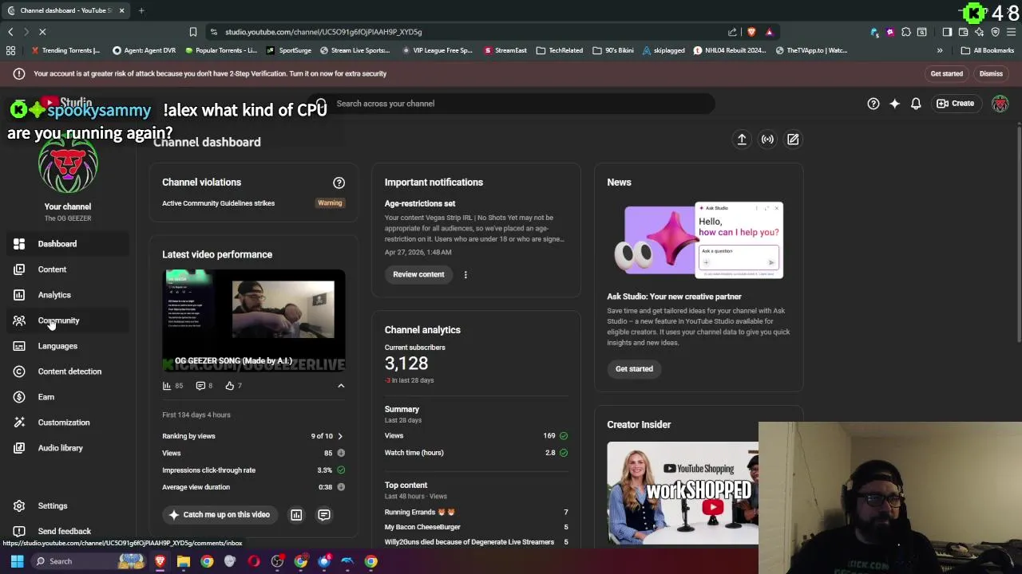This screenshot has height=574, width=1022.
Task: Click the upload videos arrow icon
Action: (x=742, y=140)
